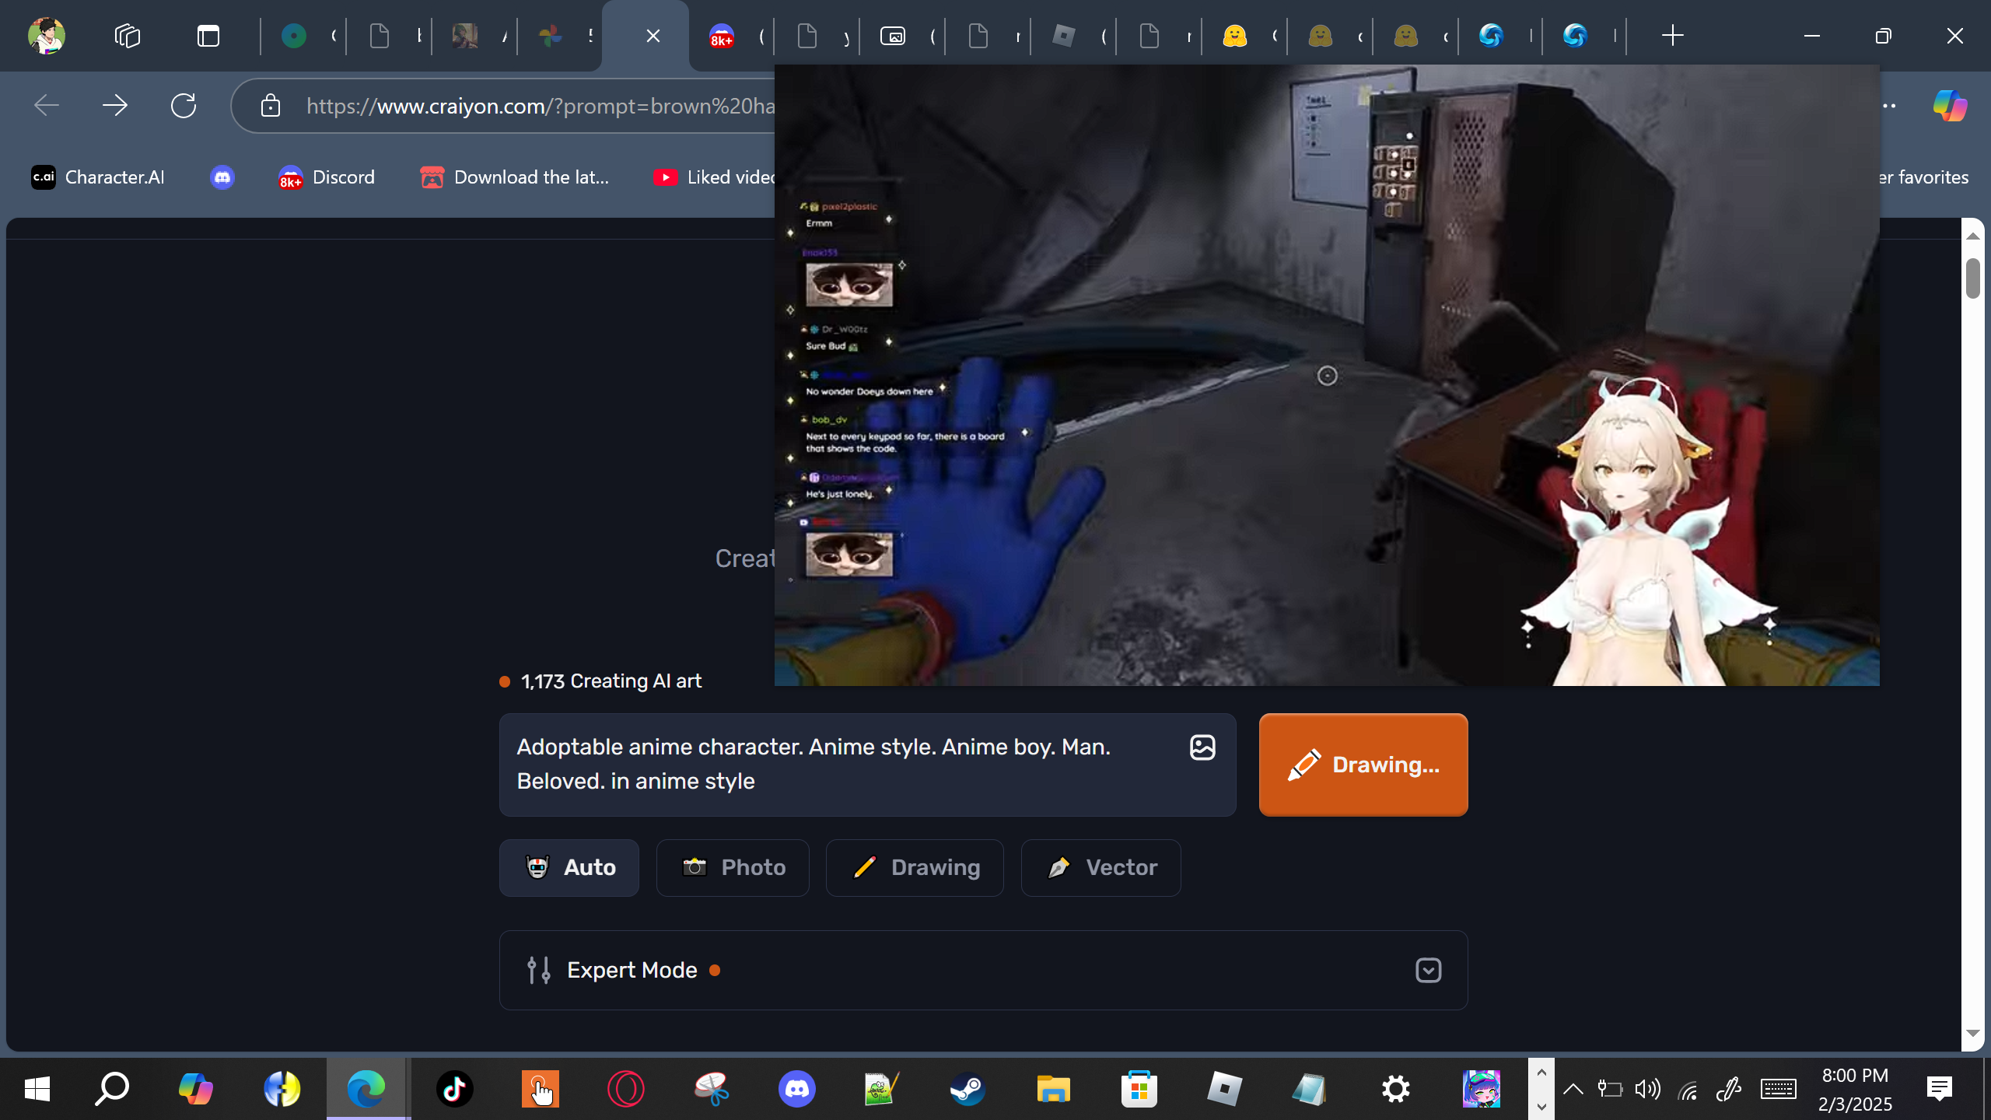Open the Discord app on the taskbar
This screenshot has height=1120, width=1991.
pyautogui.click(x=797, y=1089)
